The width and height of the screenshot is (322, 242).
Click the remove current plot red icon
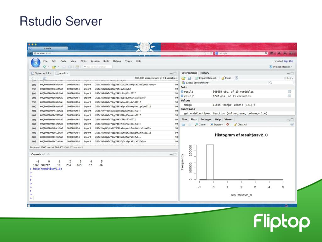coord(228,124)
